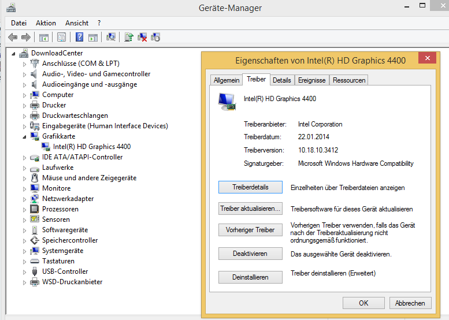Toggle the console tree pane toolbar icon
Image resolution: width=449 pixels, height=320 pixels.
44,37
